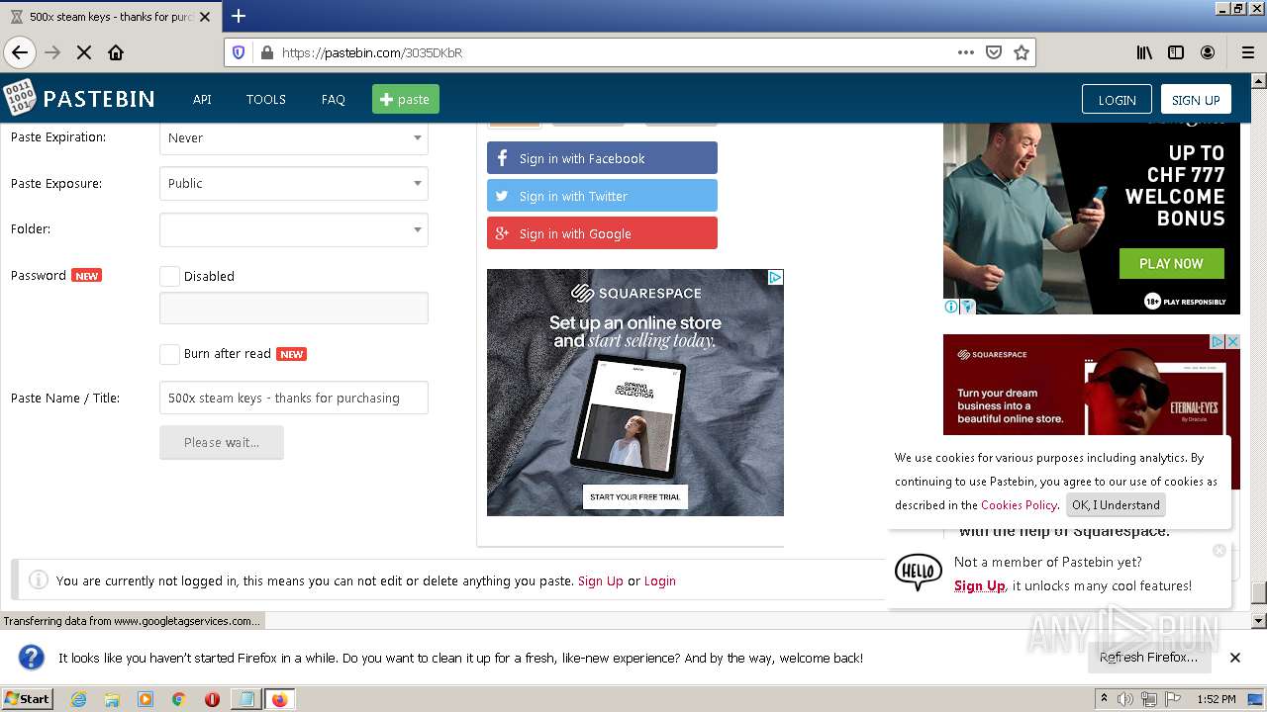
Task: Open the Action Center flag icon
Action: 1171,699
